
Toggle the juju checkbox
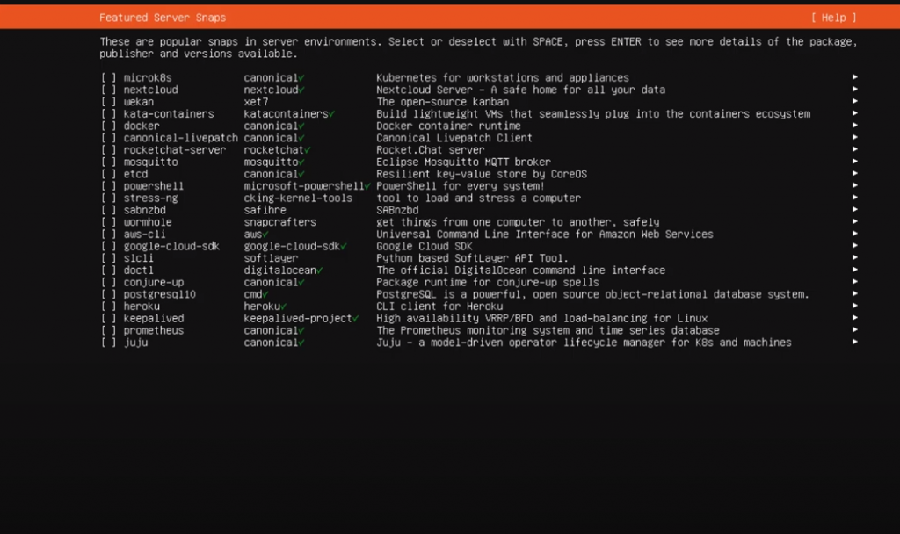pyautogui.click(x=108, y=343)
